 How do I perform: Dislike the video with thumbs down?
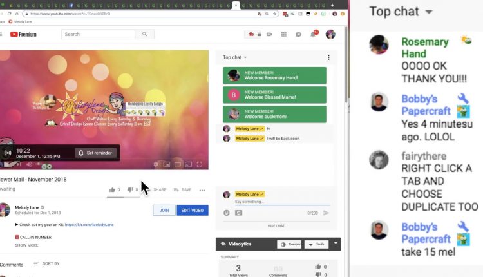[130, 190]
